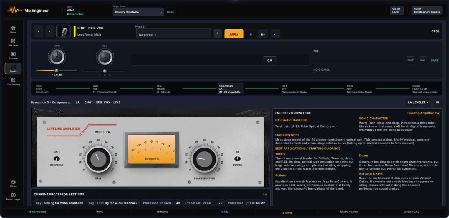Click the Connected status in bottom bar
This screenshot has height=218, width=449.
click(x=38, y=212)
